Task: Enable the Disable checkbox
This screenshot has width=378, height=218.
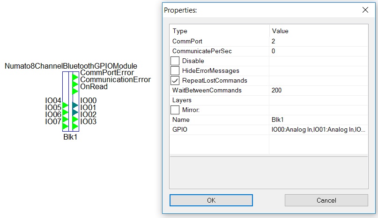Action: tap(175, 61)
